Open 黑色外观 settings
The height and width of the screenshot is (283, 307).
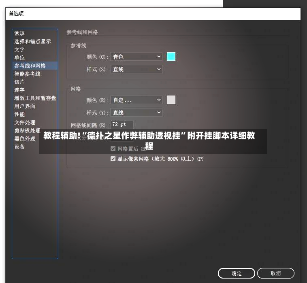point(25,138)
